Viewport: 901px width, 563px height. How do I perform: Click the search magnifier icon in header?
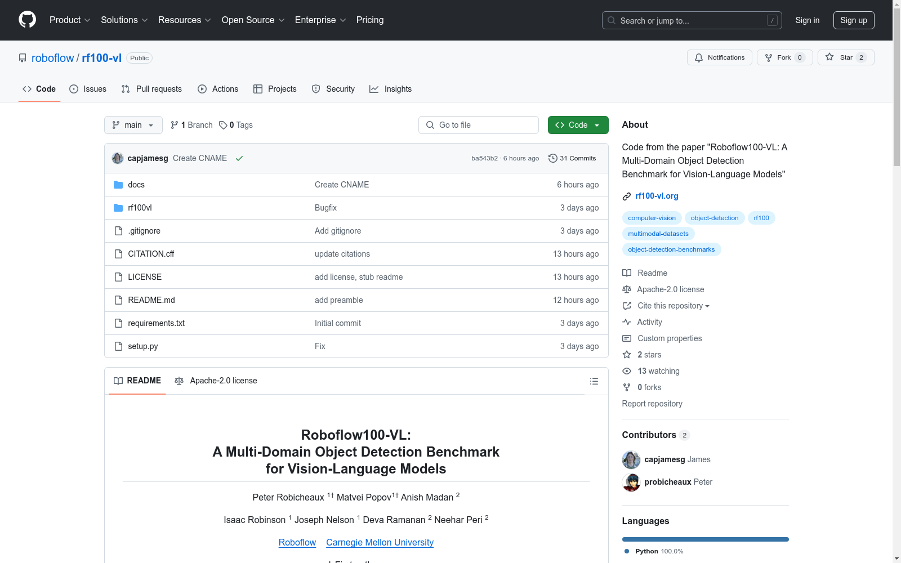coord(612,20)
